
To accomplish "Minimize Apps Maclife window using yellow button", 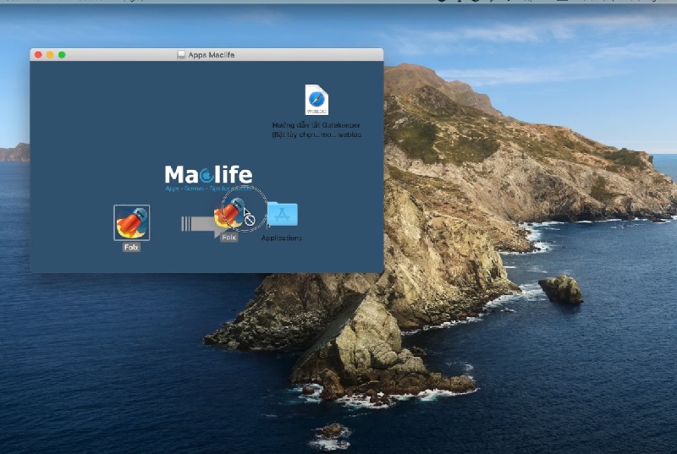I will 50,55.
